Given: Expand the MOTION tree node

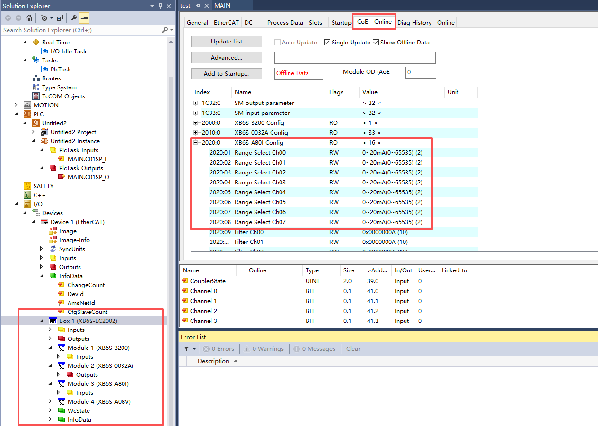Looking at the screenshot, I should point(16,105).
